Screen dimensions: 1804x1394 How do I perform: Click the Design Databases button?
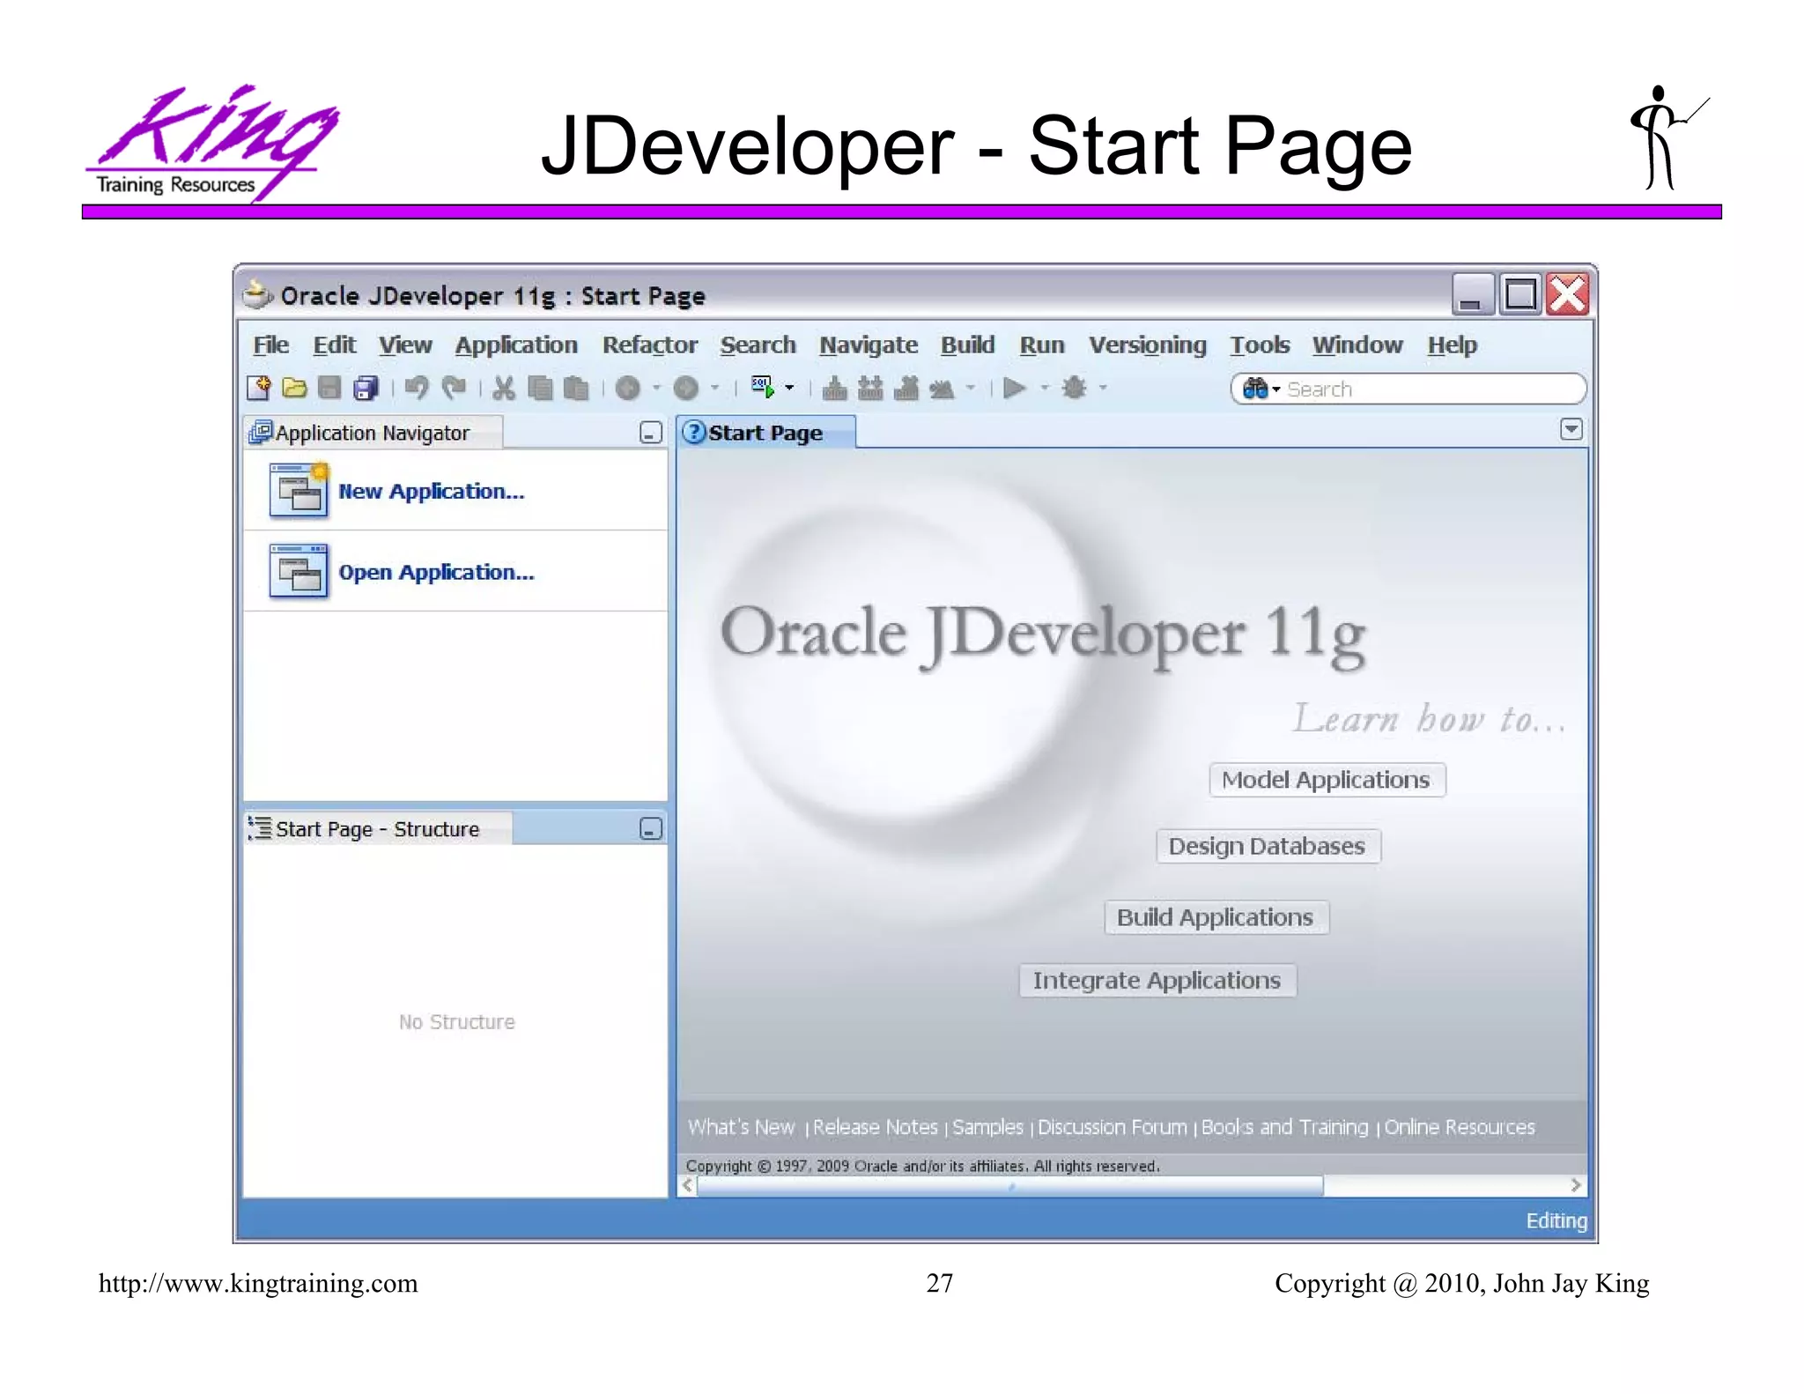1268,846
